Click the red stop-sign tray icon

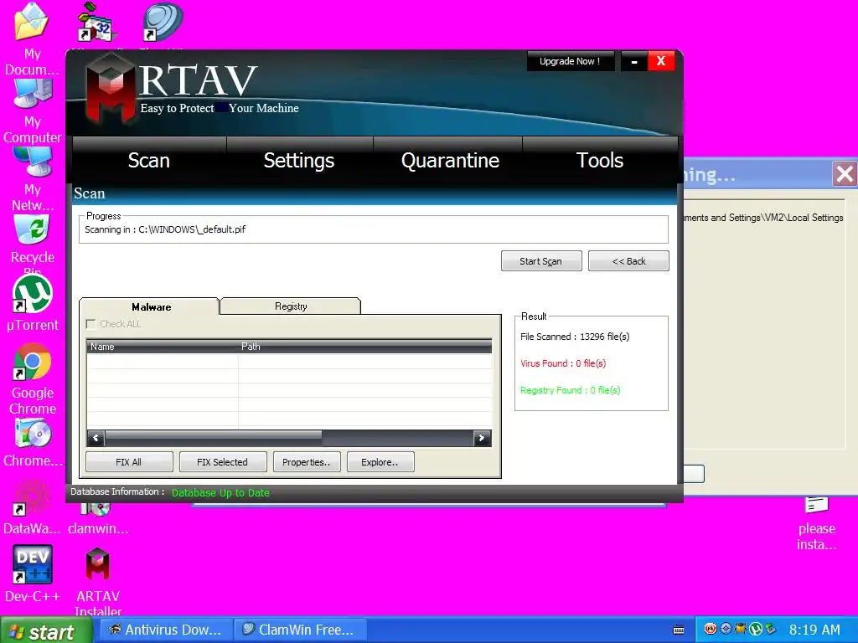[x=711, y=629]
